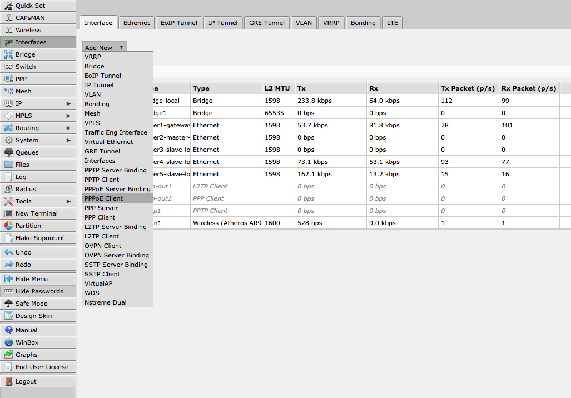Open the Add New dropdown
This screenshot has height=398, width=571.
[103, 48]
